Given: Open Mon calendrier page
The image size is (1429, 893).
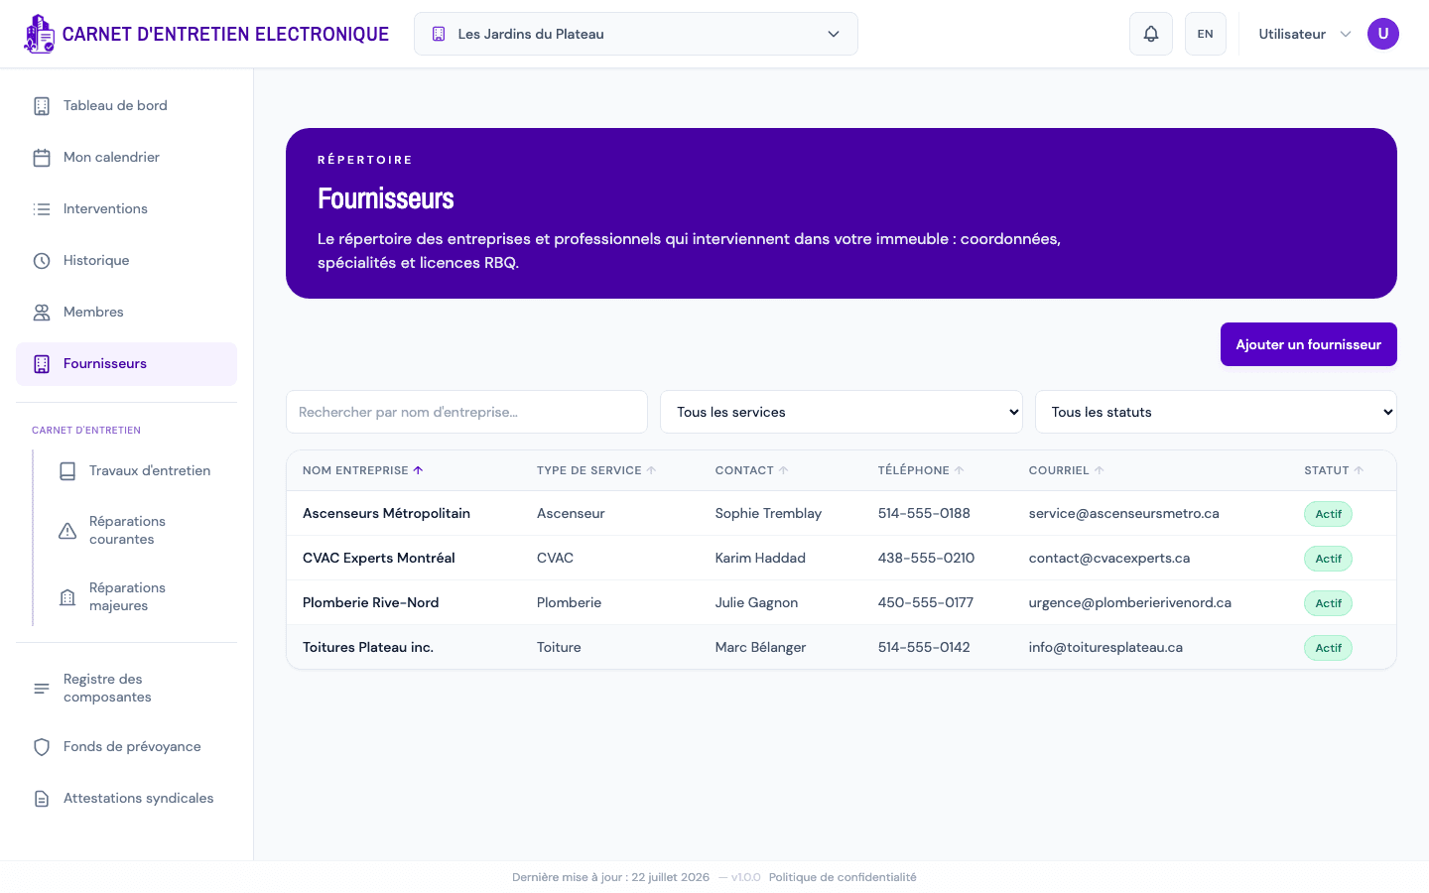Looking at the screenshot, I should 126,158.
